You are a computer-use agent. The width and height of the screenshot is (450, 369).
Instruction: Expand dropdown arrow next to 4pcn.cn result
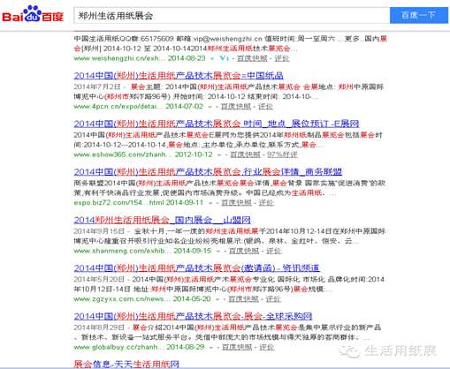click(210, 107)
